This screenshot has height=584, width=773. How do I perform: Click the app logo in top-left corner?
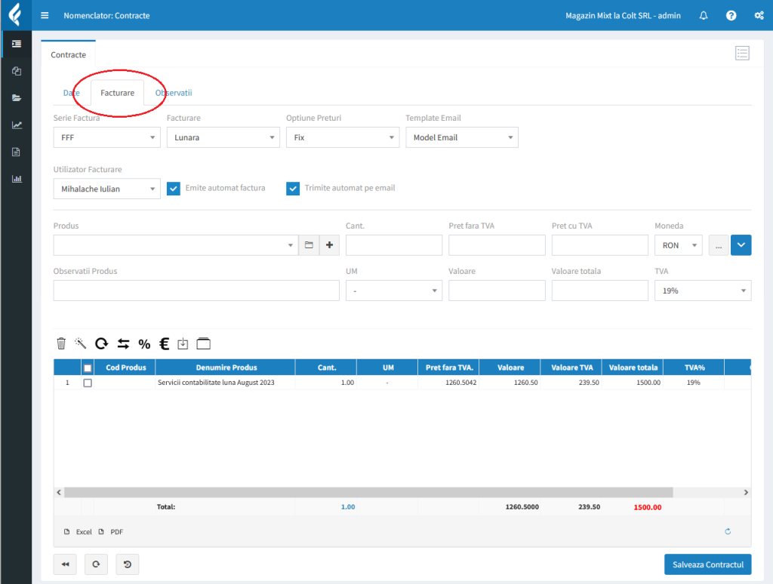[x=16, y=14]
